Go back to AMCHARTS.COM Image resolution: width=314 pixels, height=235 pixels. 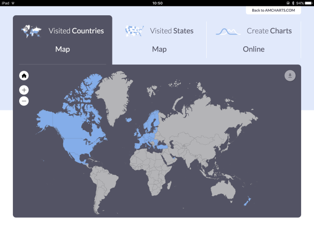[273, 10]
